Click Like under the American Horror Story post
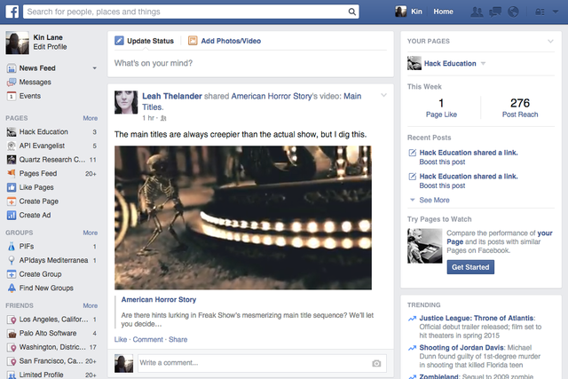The width and height of the screenshot is (568, 379). pos(121,340)
